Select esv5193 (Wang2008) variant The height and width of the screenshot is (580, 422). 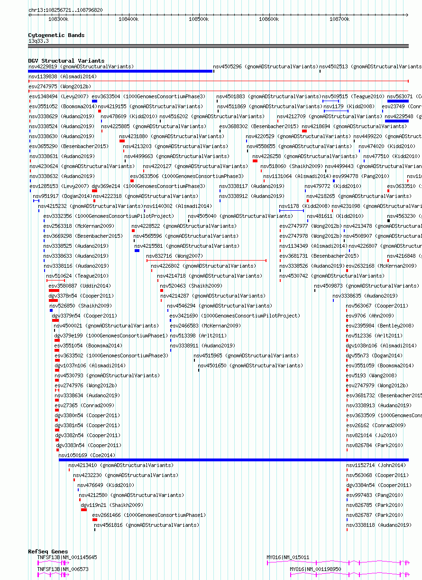[x=371, y=375]
